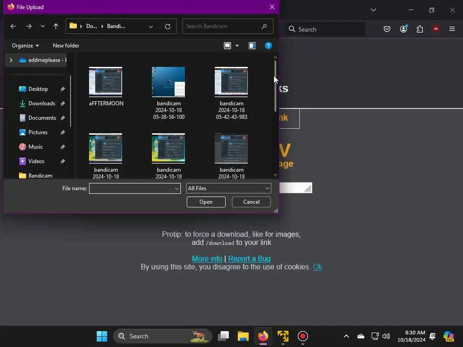The image size is (463, 347).
Task: Open Documents in the navigation pane
Action: coord(42,118)
